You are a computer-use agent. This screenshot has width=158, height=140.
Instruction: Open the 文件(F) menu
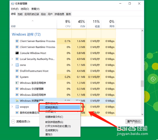pos(14,9)
